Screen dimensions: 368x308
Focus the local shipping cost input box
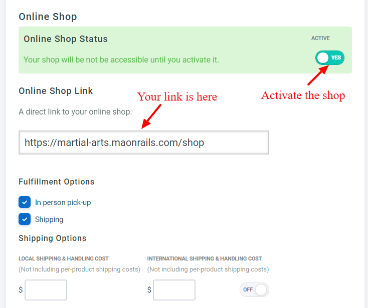coord(46,290)
